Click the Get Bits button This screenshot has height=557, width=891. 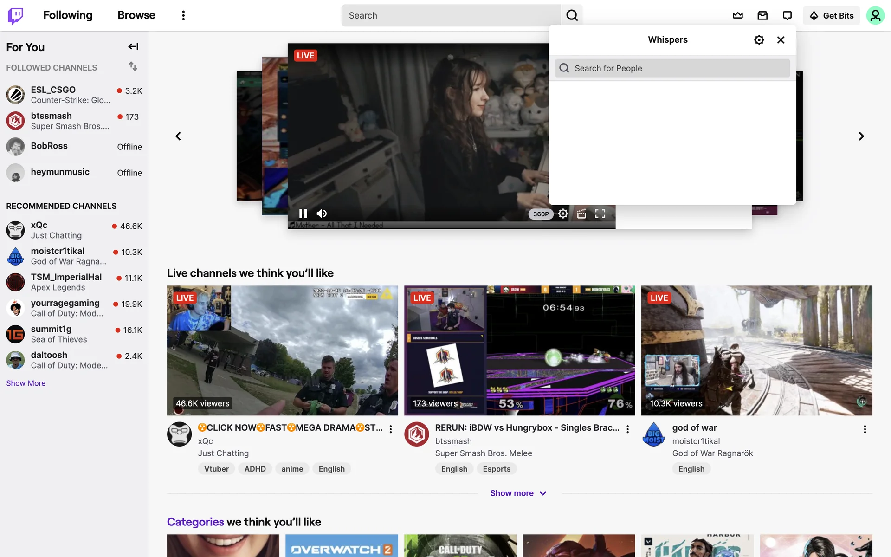tap(831, 15)
